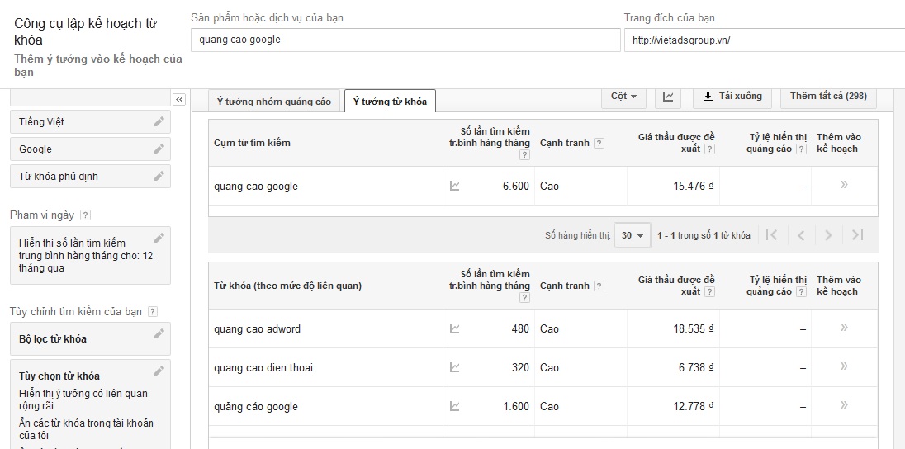This screenshot has height=449, width=905.
Task: Click the 15.476 ₫ suggested bid value
Action: click(694, 186)
